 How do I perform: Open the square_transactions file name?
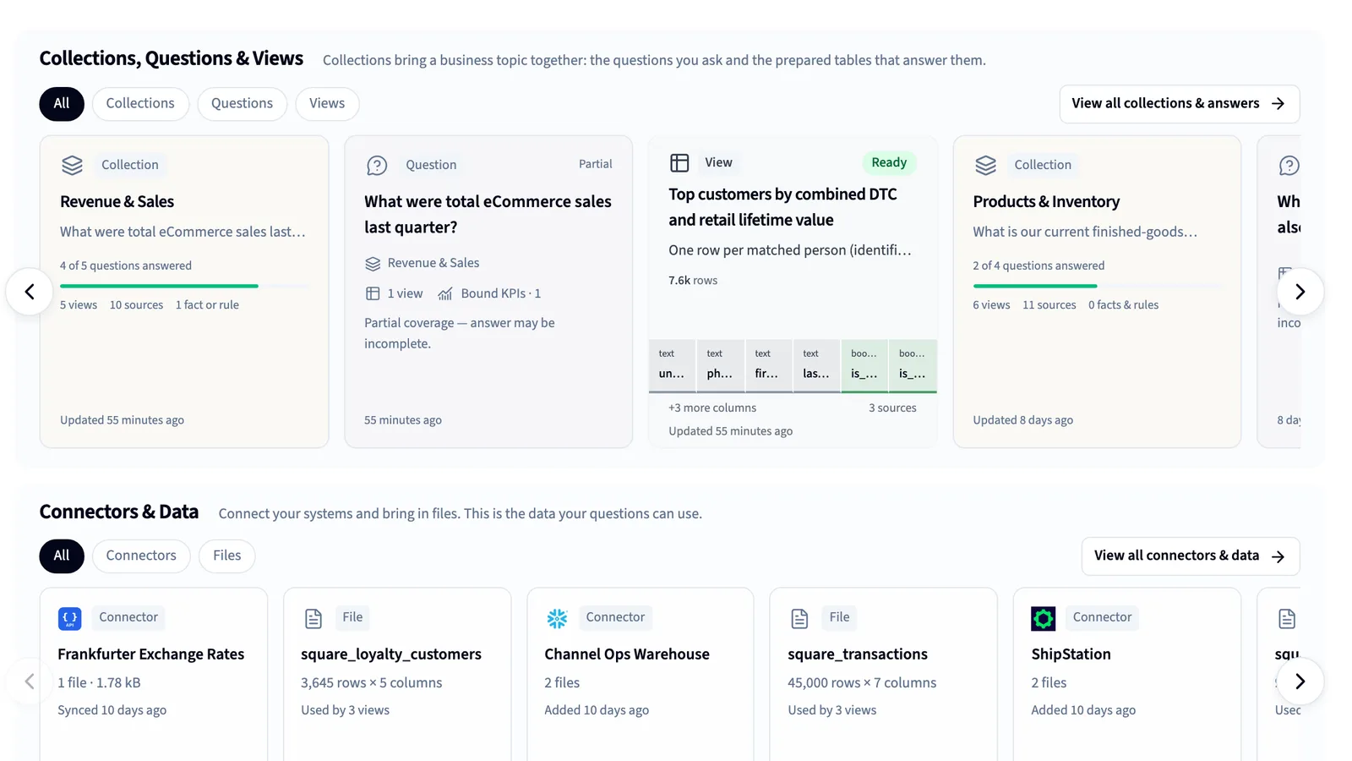pos(858,654)
